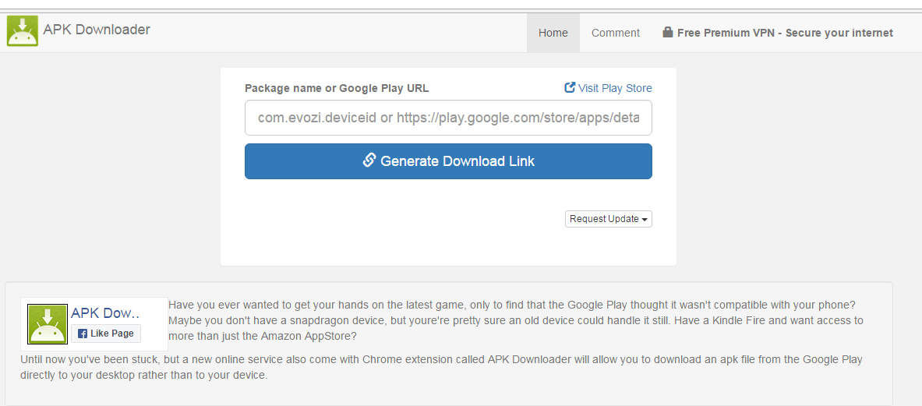Click the APK Downloader brand title
The width and height of the screenshot is (922, 406).
click(x=97, y=30)
